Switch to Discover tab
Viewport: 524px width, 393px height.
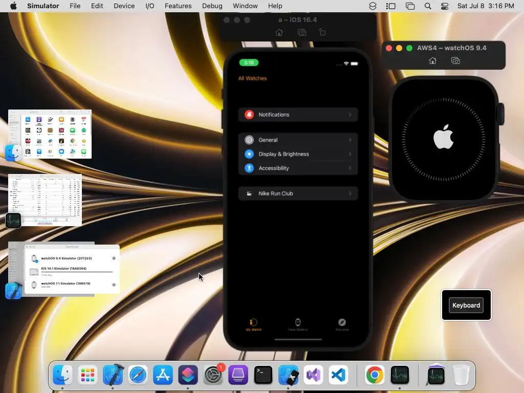coord(342,324)
